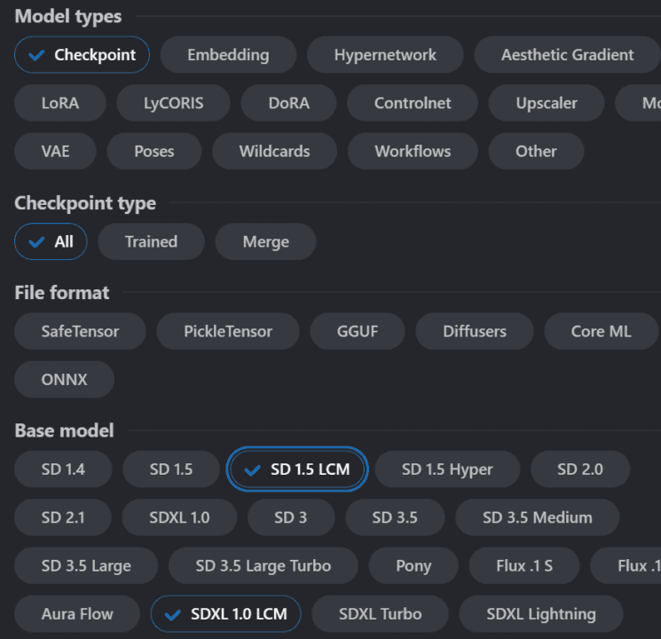Turn on the Aura Flow base model
Image resolution: width=661 pixels, height=639 pixels.
77,613
